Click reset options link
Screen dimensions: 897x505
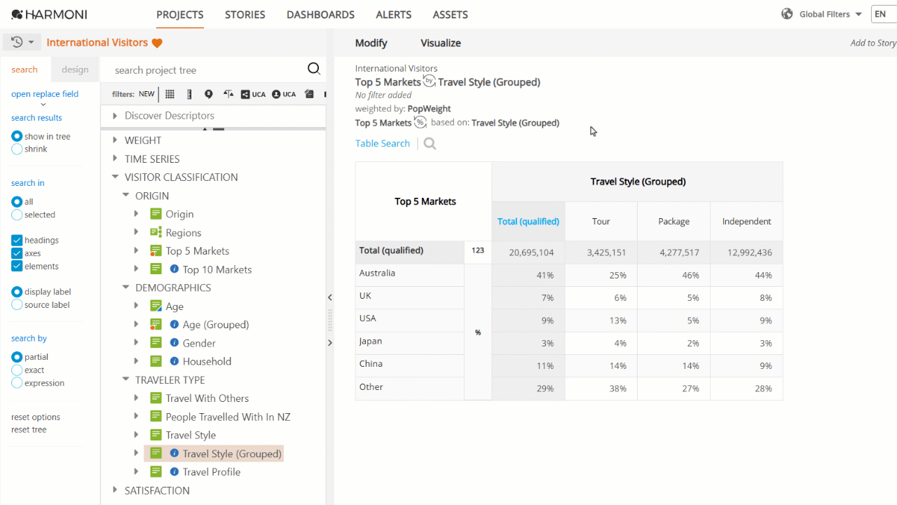tap(36, 417)
